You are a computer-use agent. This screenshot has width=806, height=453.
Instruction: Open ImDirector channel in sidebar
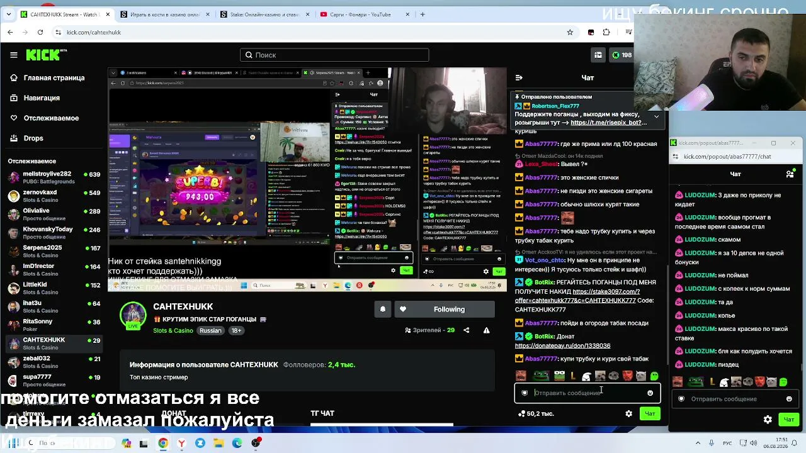(54, 269)
